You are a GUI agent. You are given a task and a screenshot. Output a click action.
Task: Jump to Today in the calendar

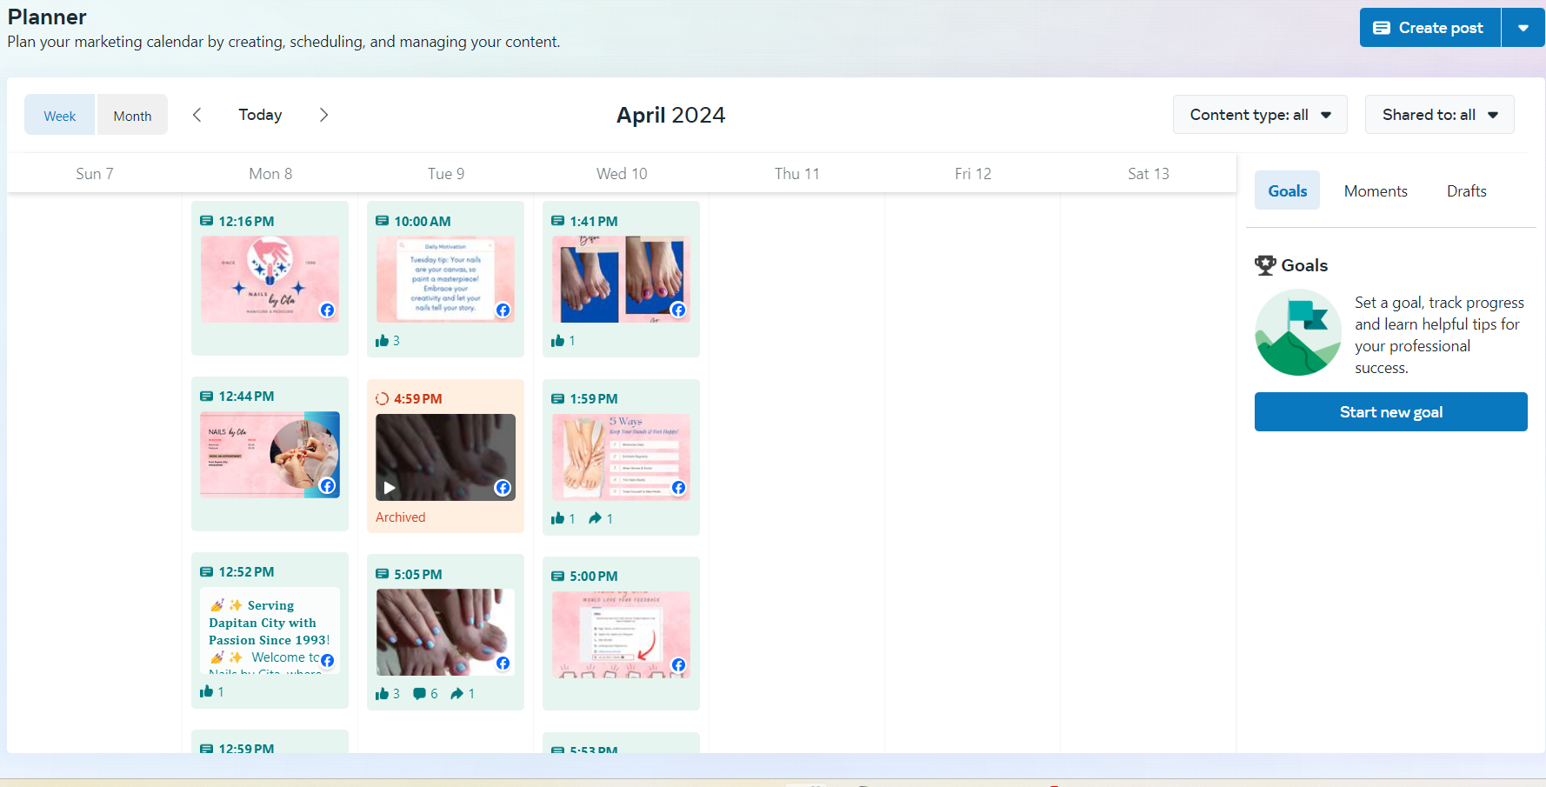[261, 115]
